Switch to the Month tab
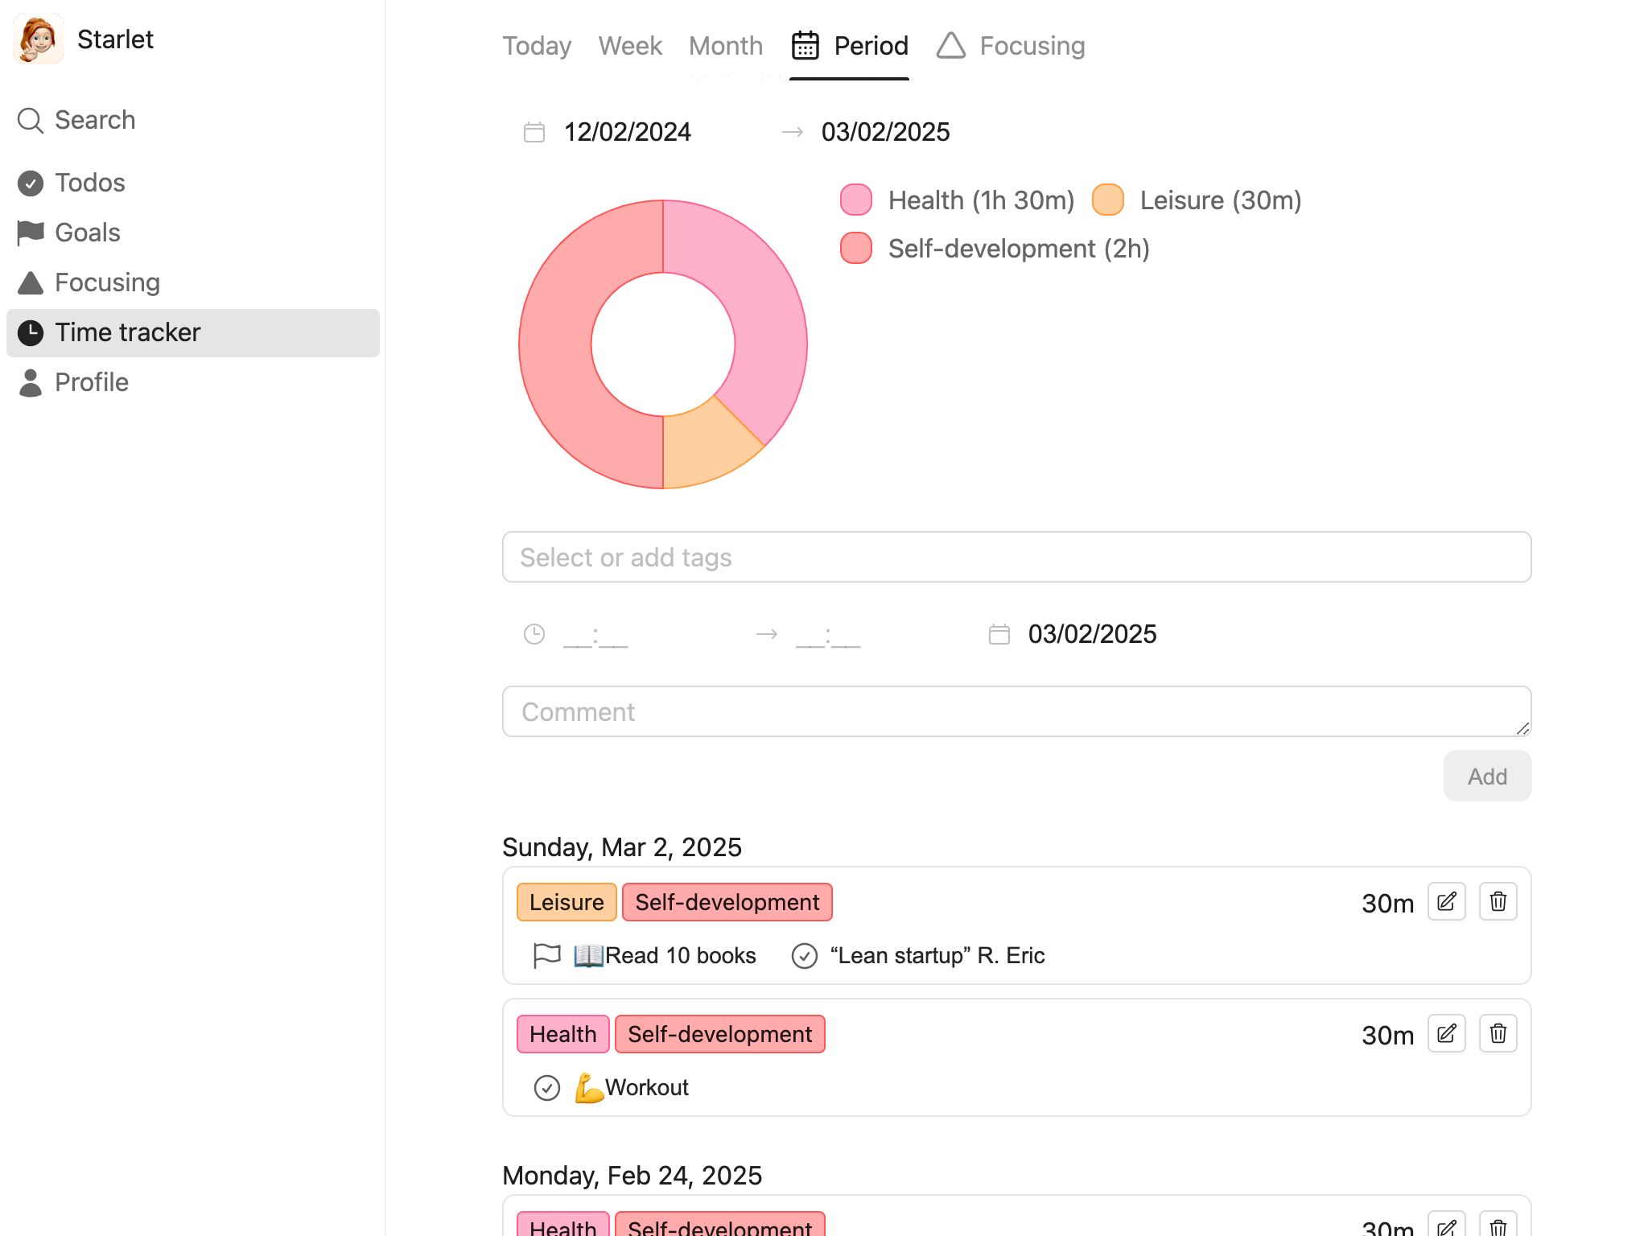Viewport: 1648px width, 1236px height. [x=726, y=46]
